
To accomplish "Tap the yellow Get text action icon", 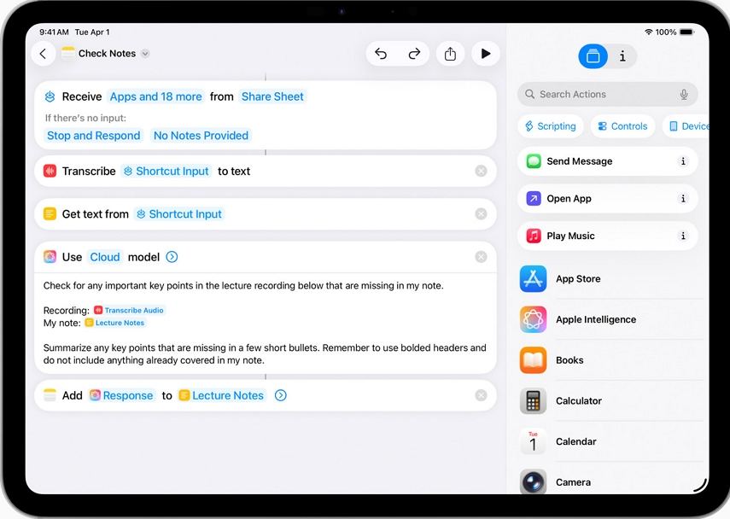I will coord(50,214).
